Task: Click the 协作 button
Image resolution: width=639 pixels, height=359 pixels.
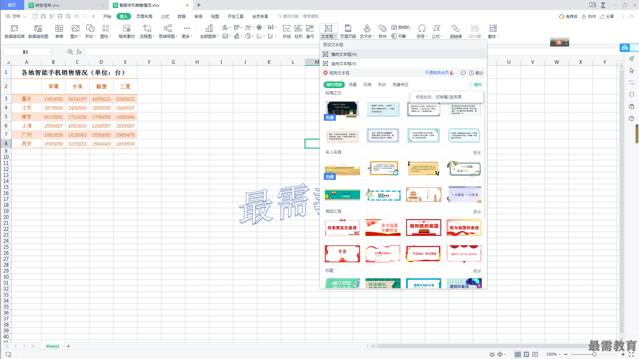Action: 589,16
